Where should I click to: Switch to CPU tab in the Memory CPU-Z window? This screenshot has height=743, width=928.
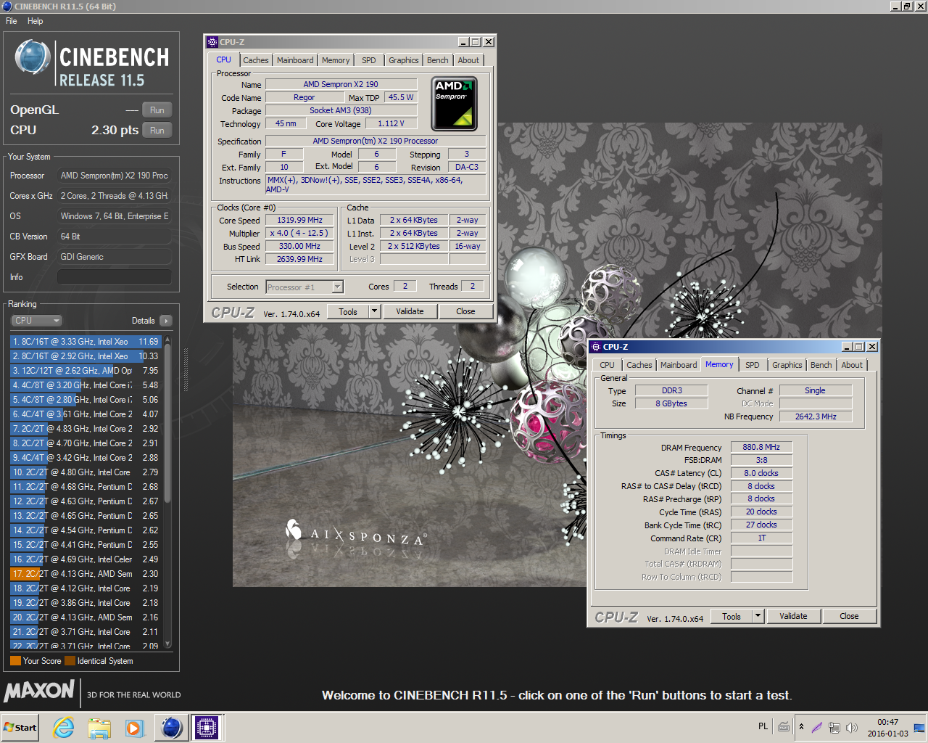(607, 365)
